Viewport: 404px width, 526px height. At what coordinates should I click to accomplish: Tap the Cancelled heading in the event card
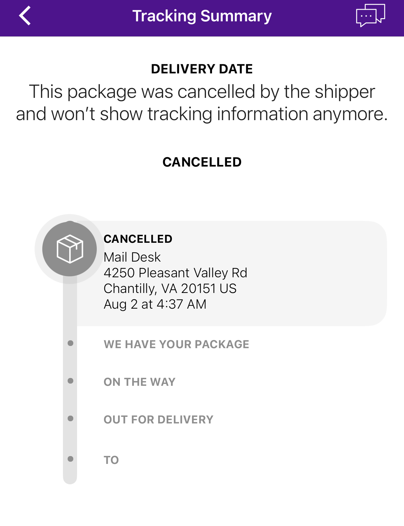(138, 239)
